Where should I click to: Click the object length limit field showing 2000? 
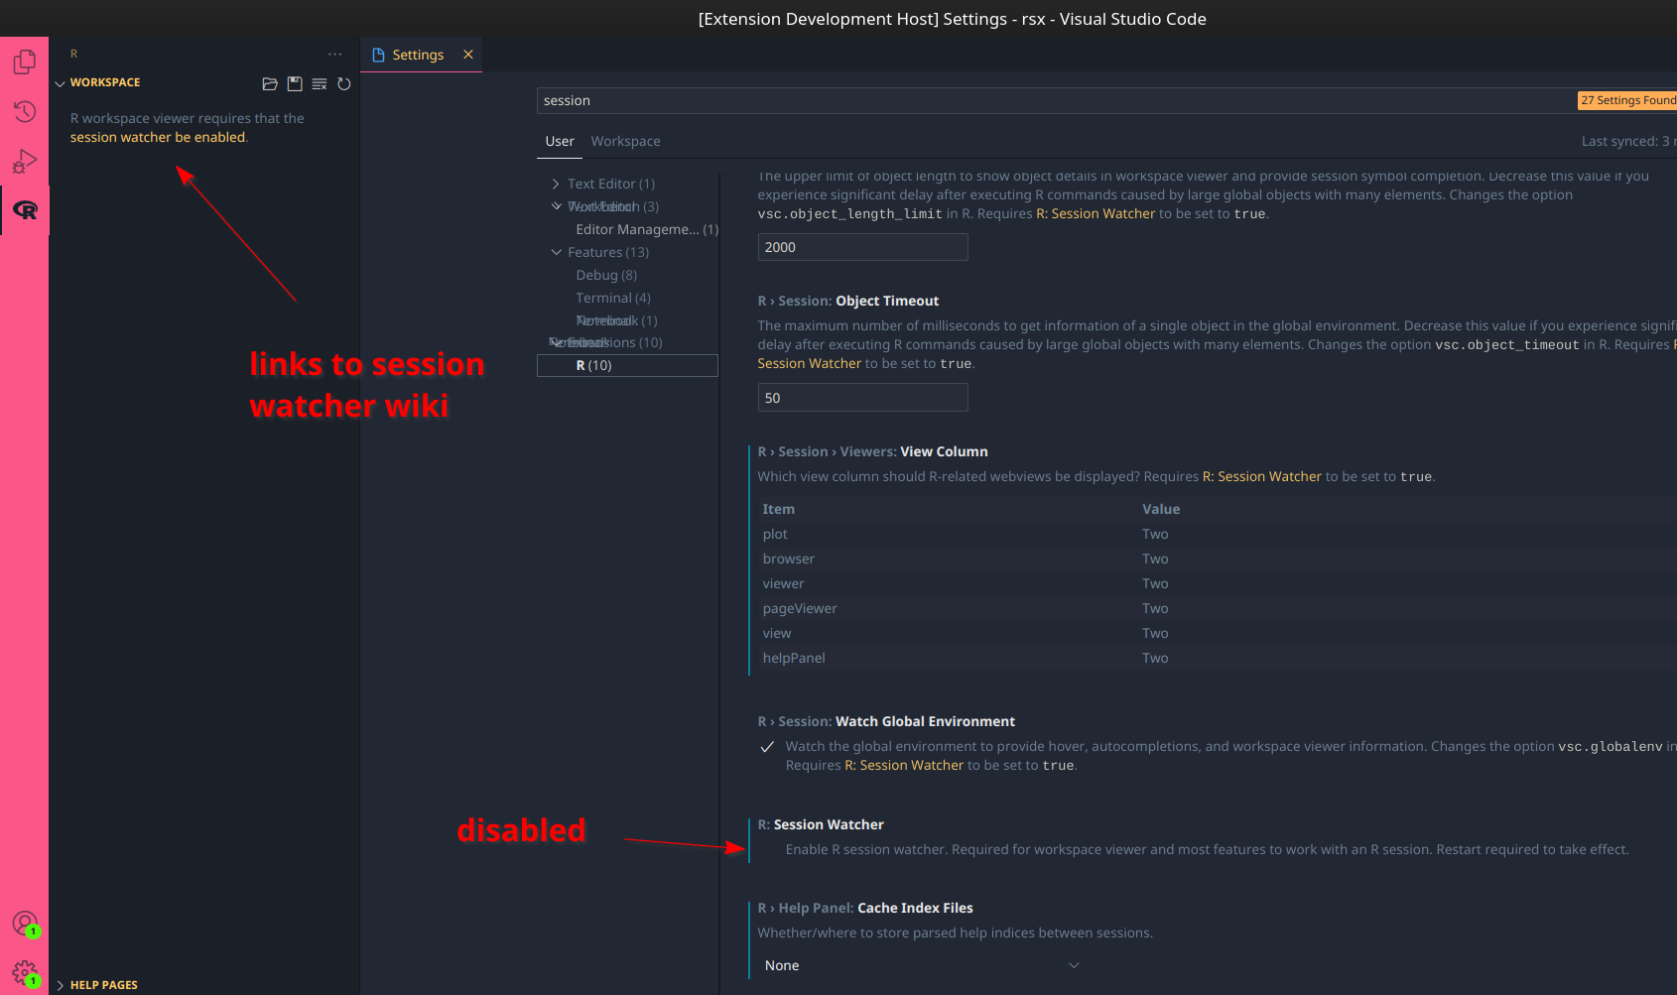(862, 247)
